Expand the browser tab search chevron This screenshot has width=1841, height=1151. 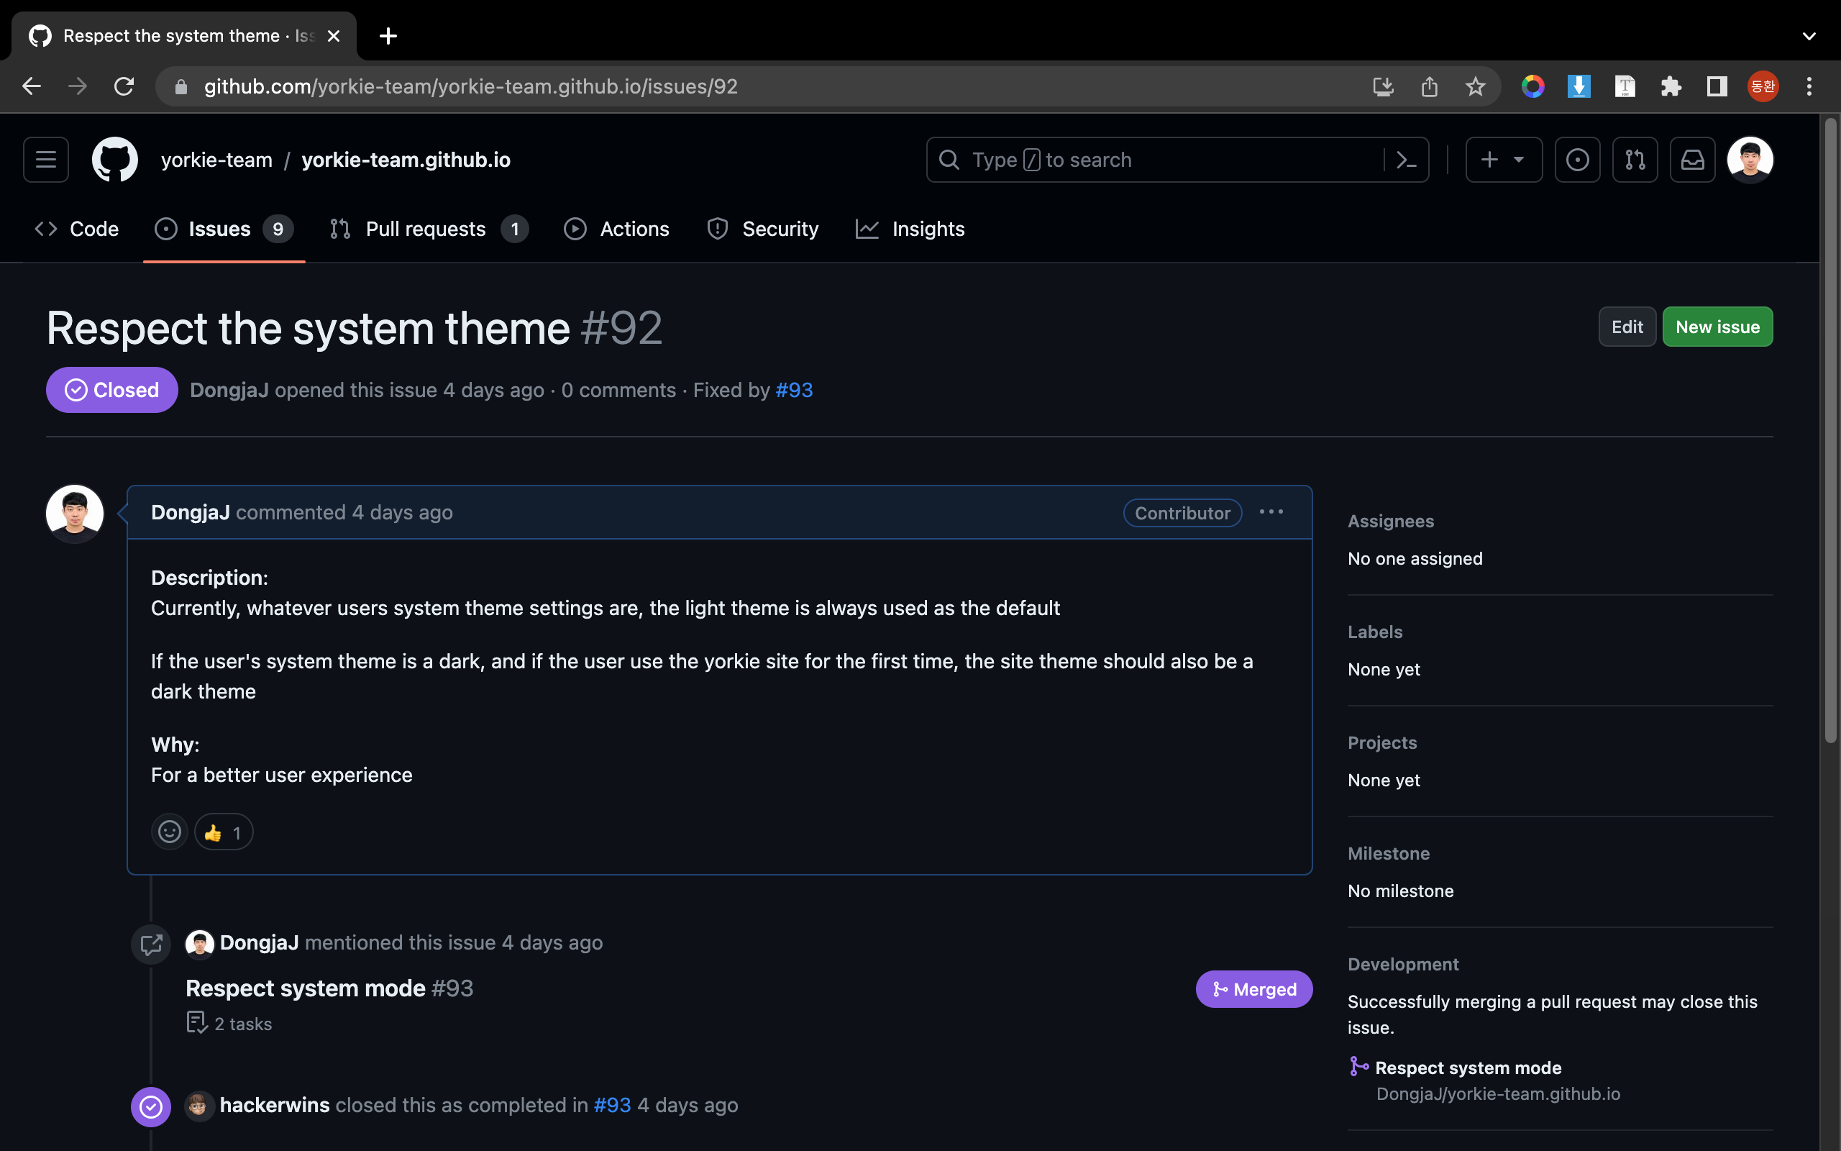[1809, 36]
